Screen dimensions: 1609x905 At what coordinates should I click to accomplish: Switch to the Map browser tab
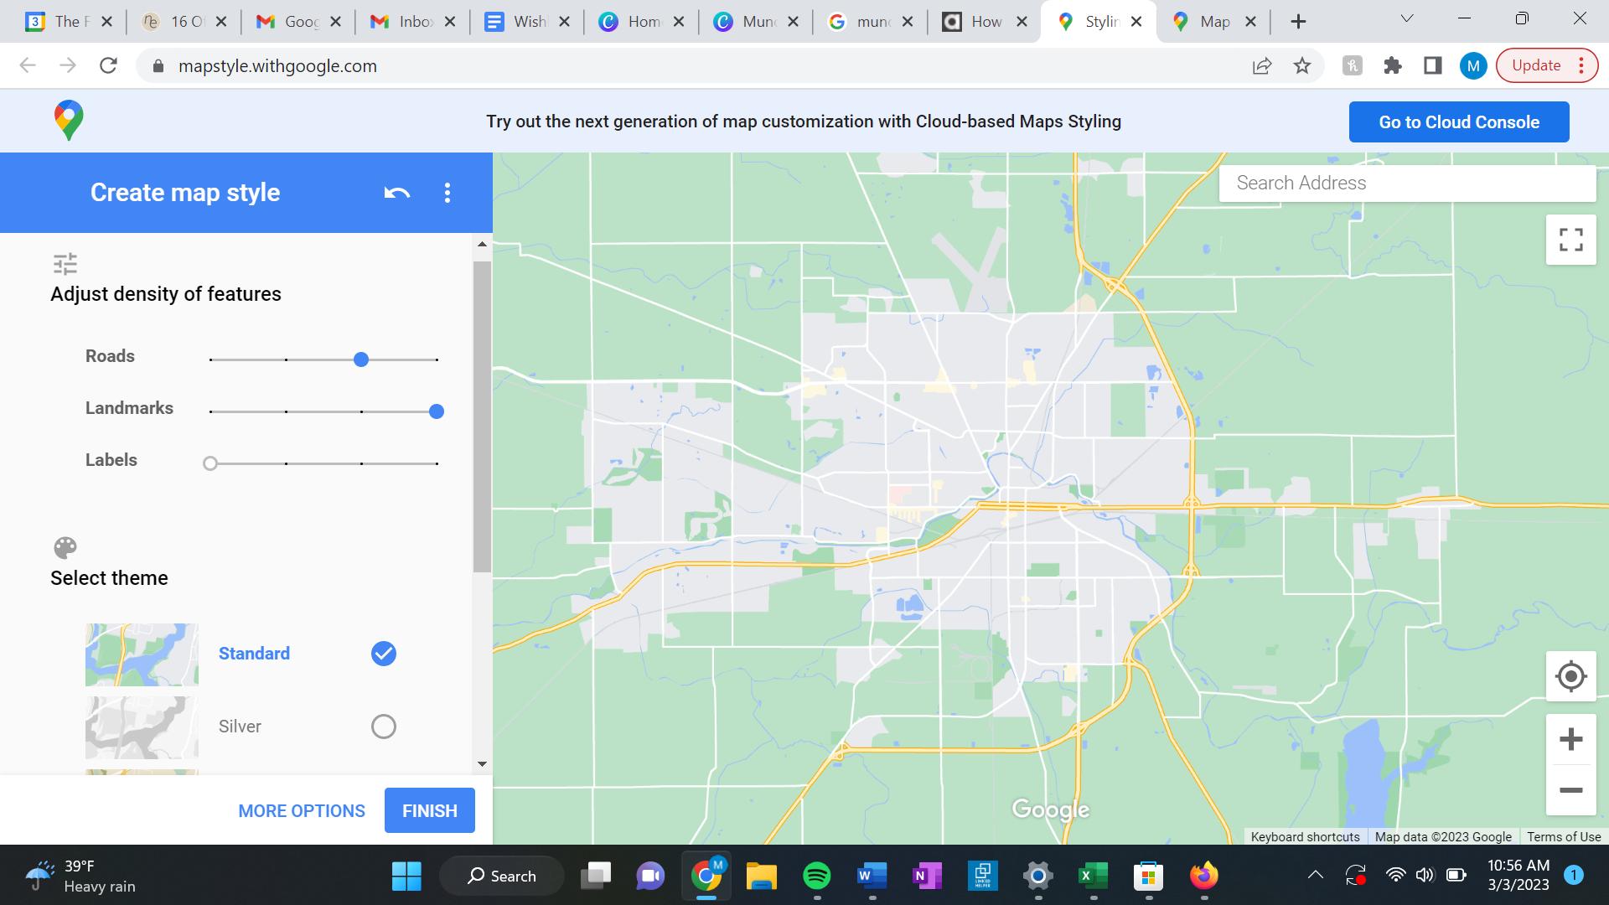tap(1212, 22)
